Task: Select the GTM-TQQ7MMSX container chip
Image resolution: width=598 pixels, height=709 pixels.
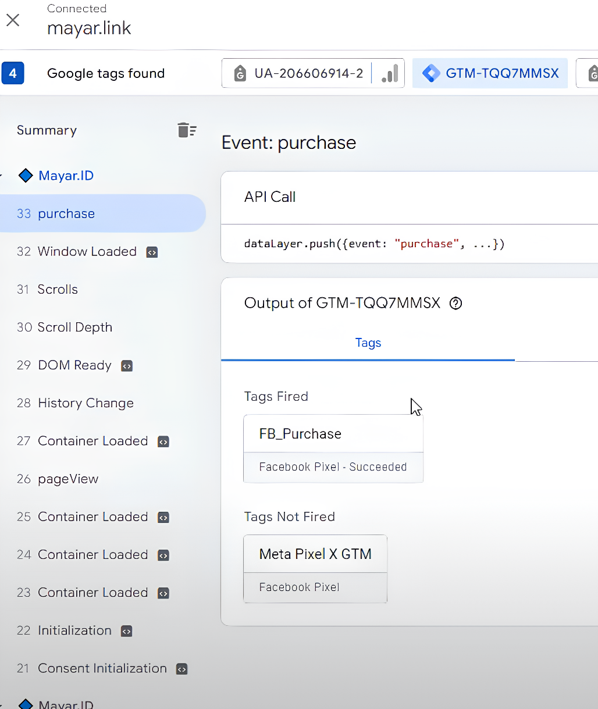Action: point(490,73)
